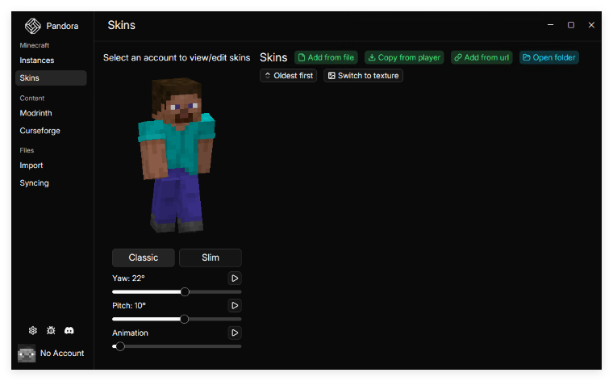
Task: Play the Pitch rotation animation
Action: (235, 305)
